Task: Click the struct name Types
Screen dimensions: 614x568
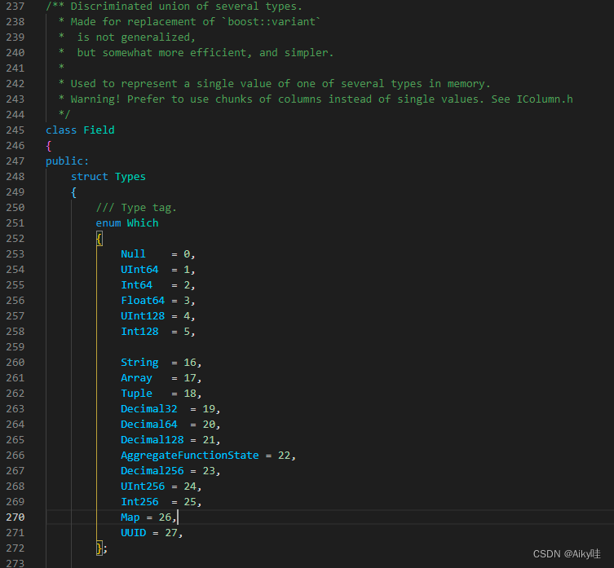Action: pyautogui.click(x=130, y=177)
